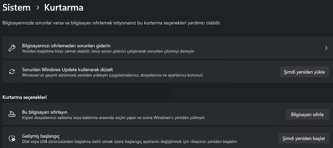Select the Gelişmiş başlangıç heading

[41, 136]
